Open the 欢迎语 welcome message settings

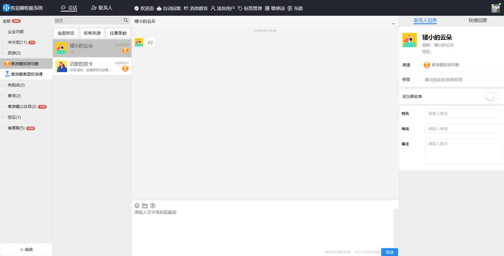[146, 7]
